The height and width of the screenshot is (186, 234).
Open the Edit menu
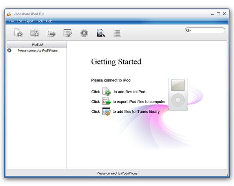[x=19, y=21]
